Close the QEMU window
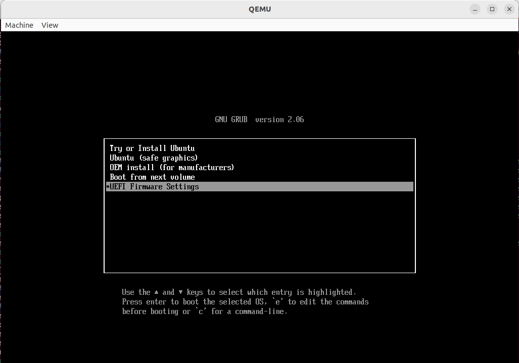Screen dimensions: 519x363 (x=508, y=9)
